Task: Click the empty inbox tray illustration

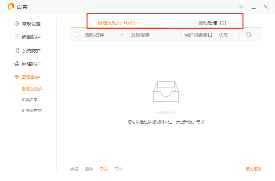Action: 166,92
